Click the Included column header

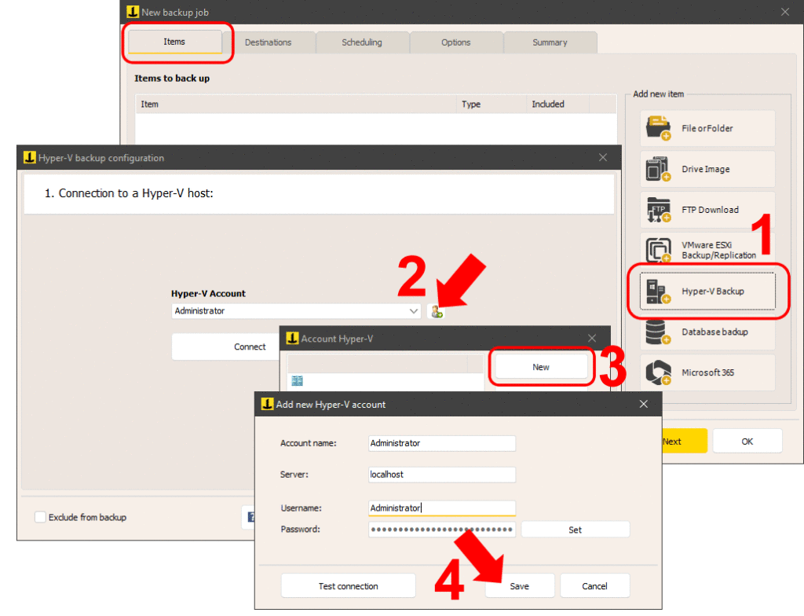click(x=558, y=104)
